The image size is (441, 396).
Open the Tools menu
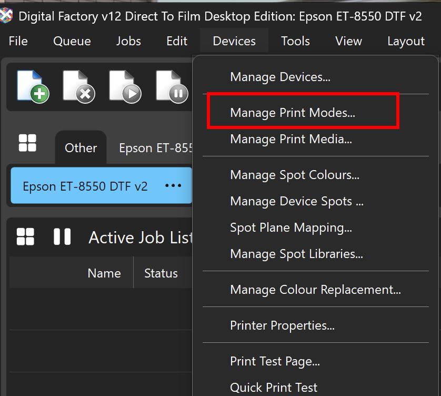pyautogui.click(x=295, y=41)
